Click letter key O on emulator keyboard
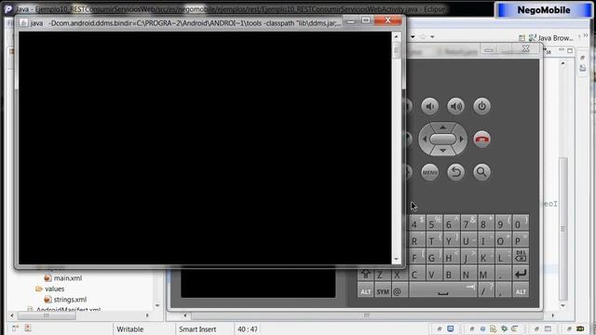The height and width of the screenshot is (335, 596). [503, 241]
